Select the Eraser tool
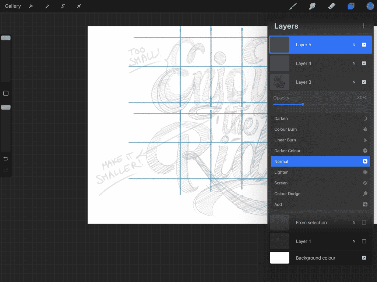The image size is (377, 282). tap(331, 6)
